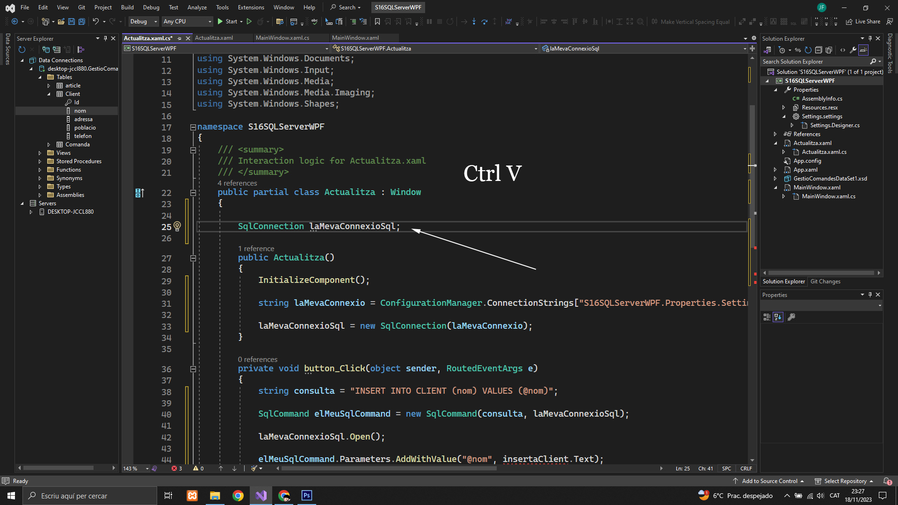This screenshot has width=898, height=505.
Task: Refresh the Server Explorer panel
Action: [x=22, y=50]
